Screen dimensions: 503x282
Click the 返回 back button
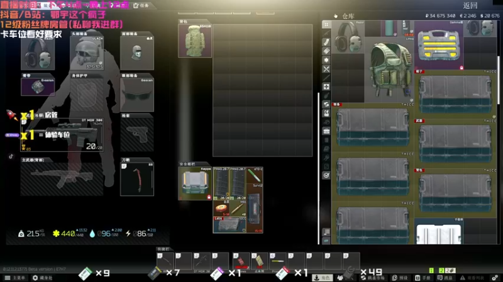coord(470,6)
